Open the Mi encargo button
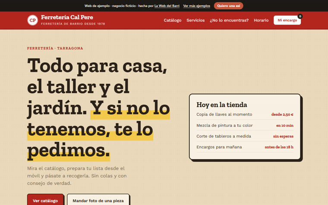The height and width of the screenshot is (205, 328). coord(287,20)
